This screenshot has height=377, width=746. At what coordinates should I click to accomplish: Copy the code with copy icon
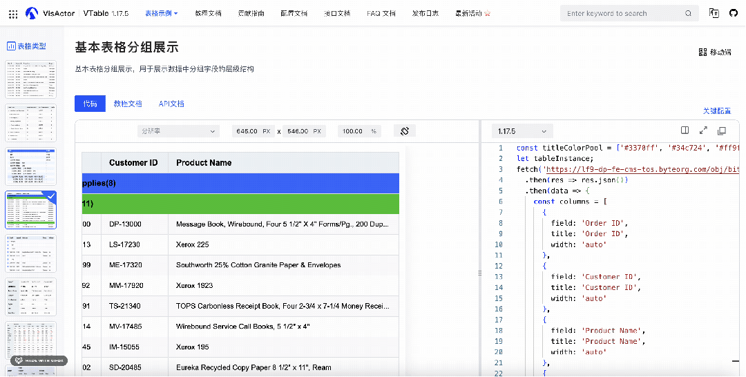722,130
